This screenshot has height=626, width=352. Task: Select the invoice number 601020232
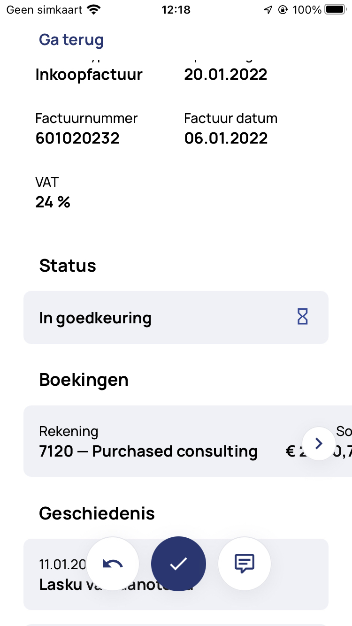click(77, 138)
